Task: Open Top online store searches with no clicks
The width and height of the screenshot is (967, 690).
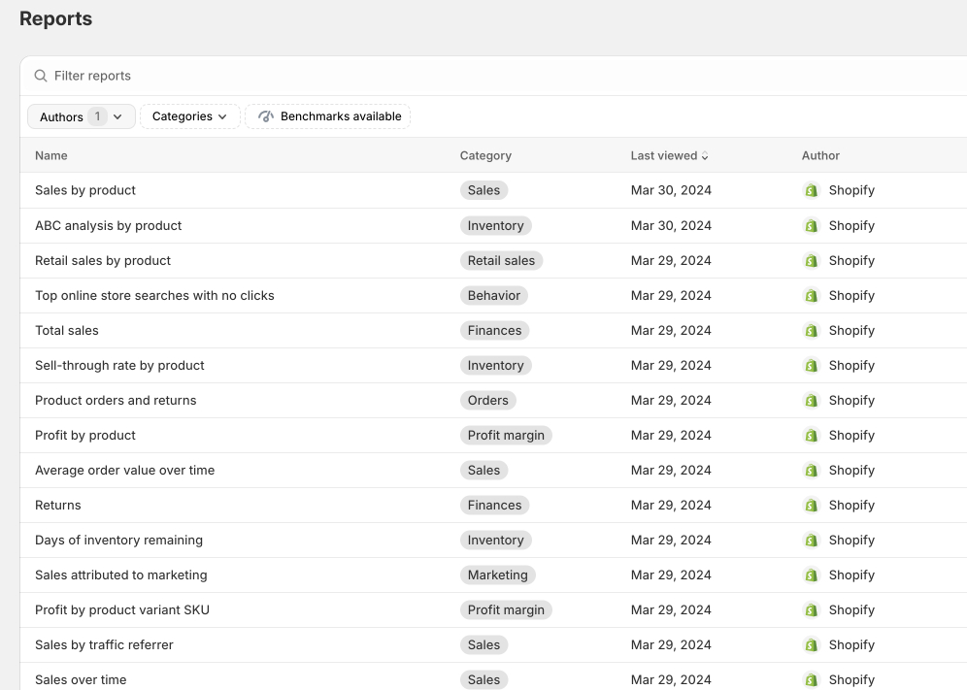Action: tap(154, 296)
